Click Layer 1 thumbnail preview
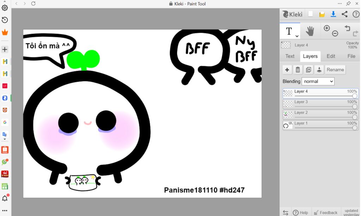The width and height of the screenshot is (361, 216). (288, 125)
